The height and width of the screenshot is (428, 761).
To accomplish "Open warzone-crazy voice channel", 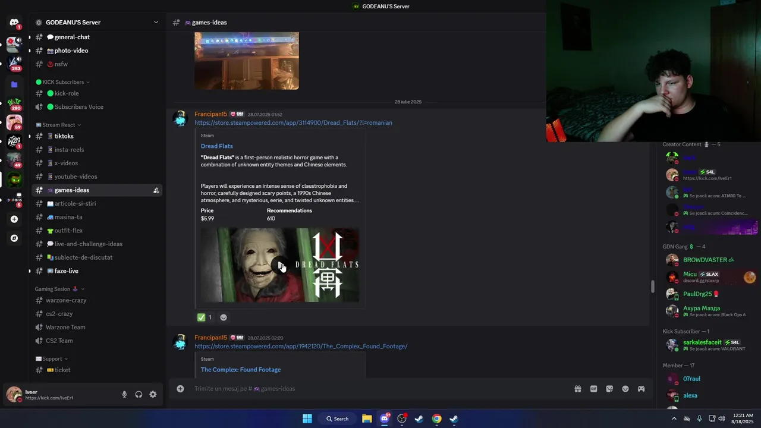I will (x=98, y=300).
